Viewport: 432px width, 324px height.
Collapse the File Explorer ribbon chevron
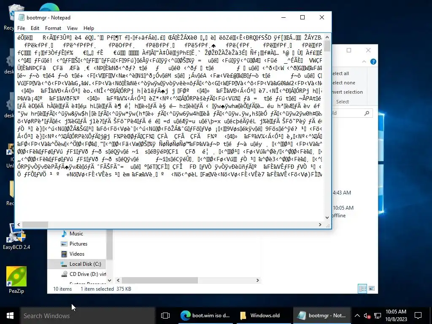[364, 62]
